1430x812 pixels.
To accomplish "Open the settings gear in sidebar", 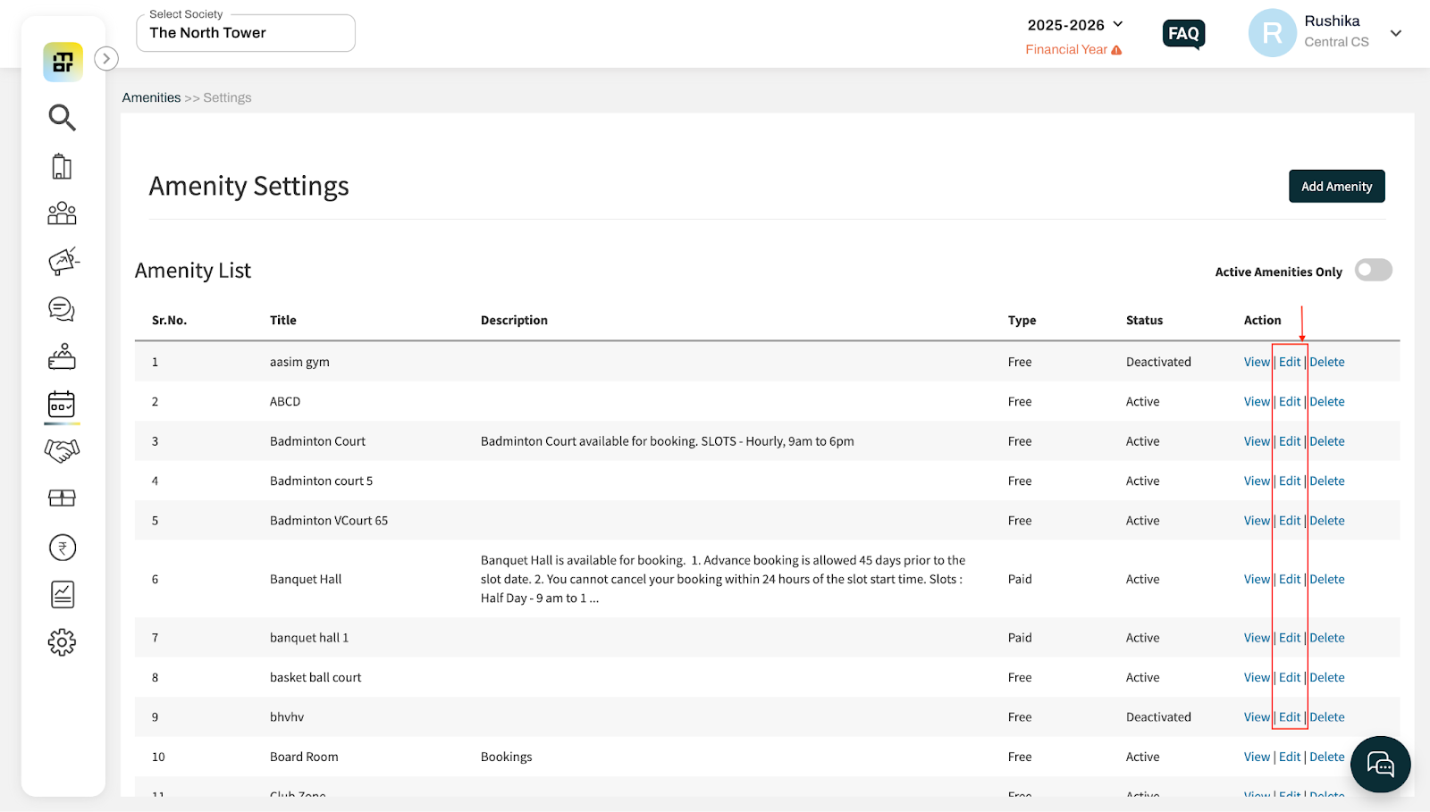I will (x=62, y=641).
